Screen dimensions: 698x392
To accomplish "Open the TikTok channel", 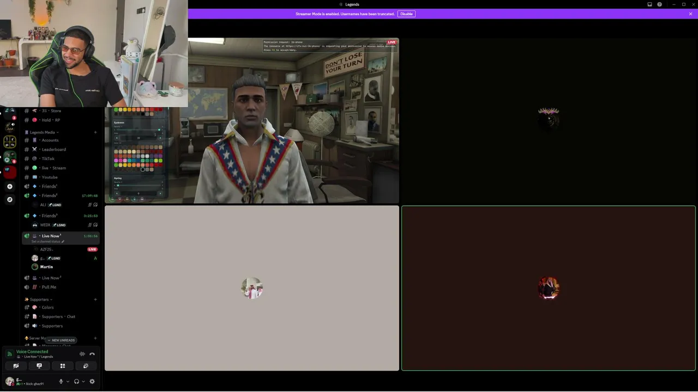I will 60,158.
